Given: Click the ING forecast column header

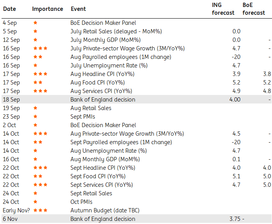Looking at the screenshot, I should 223,9.
